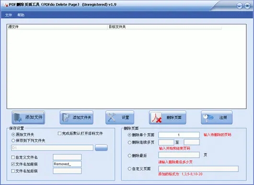The width and height of the screenshot is (254, 185).
Task: Click the 添加文件夹 (Add Folder) button
Action: pos(77,118)
